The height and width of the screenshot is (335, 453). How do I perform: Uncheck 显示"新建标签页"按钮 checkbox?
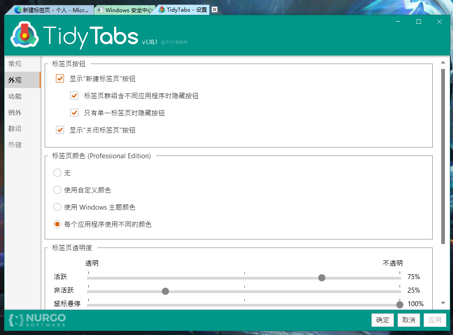60,78
